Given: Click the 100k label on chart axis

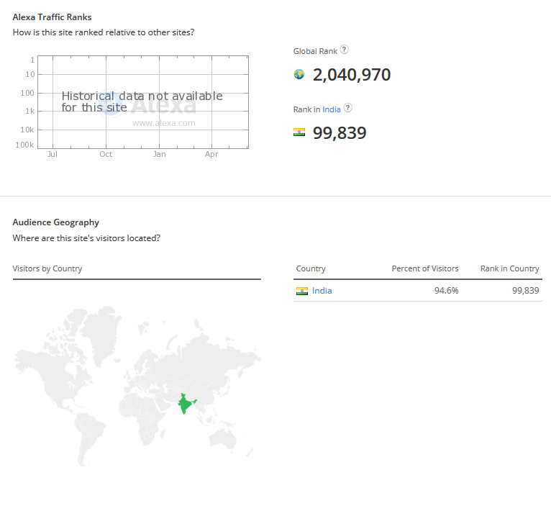Looking at the screenshot, I should click(24, 145).
